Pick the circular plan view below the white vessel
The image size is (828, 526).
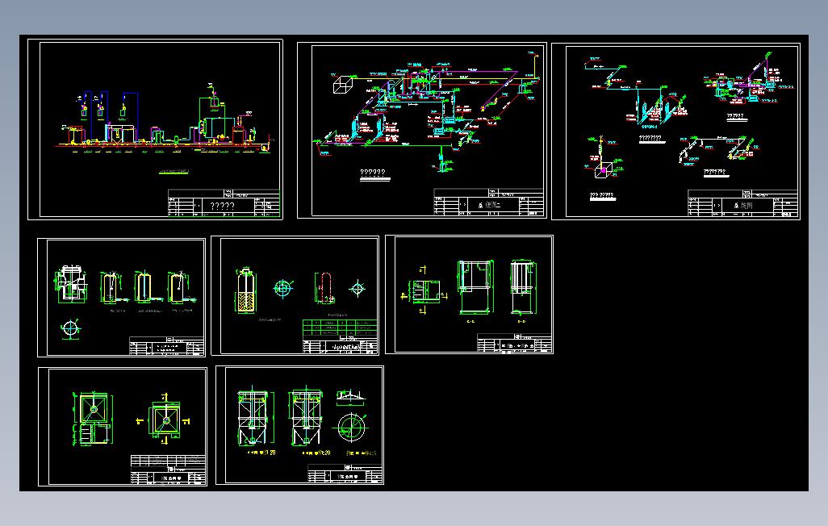(x=71, y=328)
